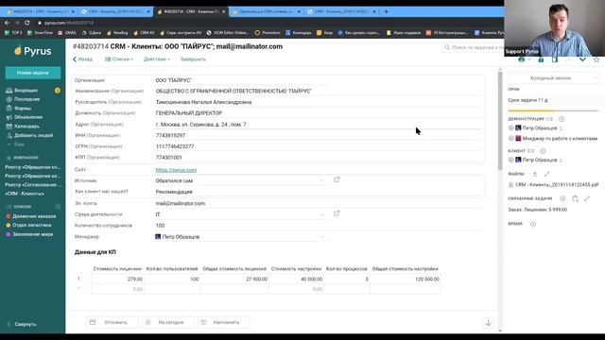This screenshot has height=340, width=605.
Task: Switch to the Организация CRM-системы browser tab
Action: coord(267,11)
